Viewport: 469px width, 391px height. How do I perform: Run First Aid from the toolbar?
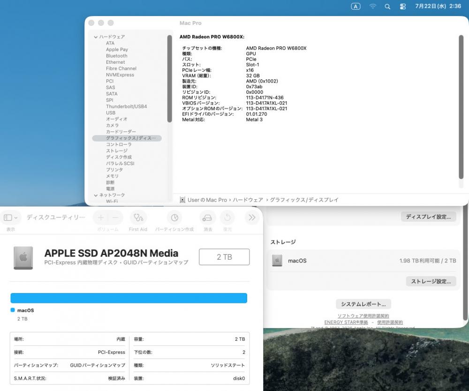(138, 218)
